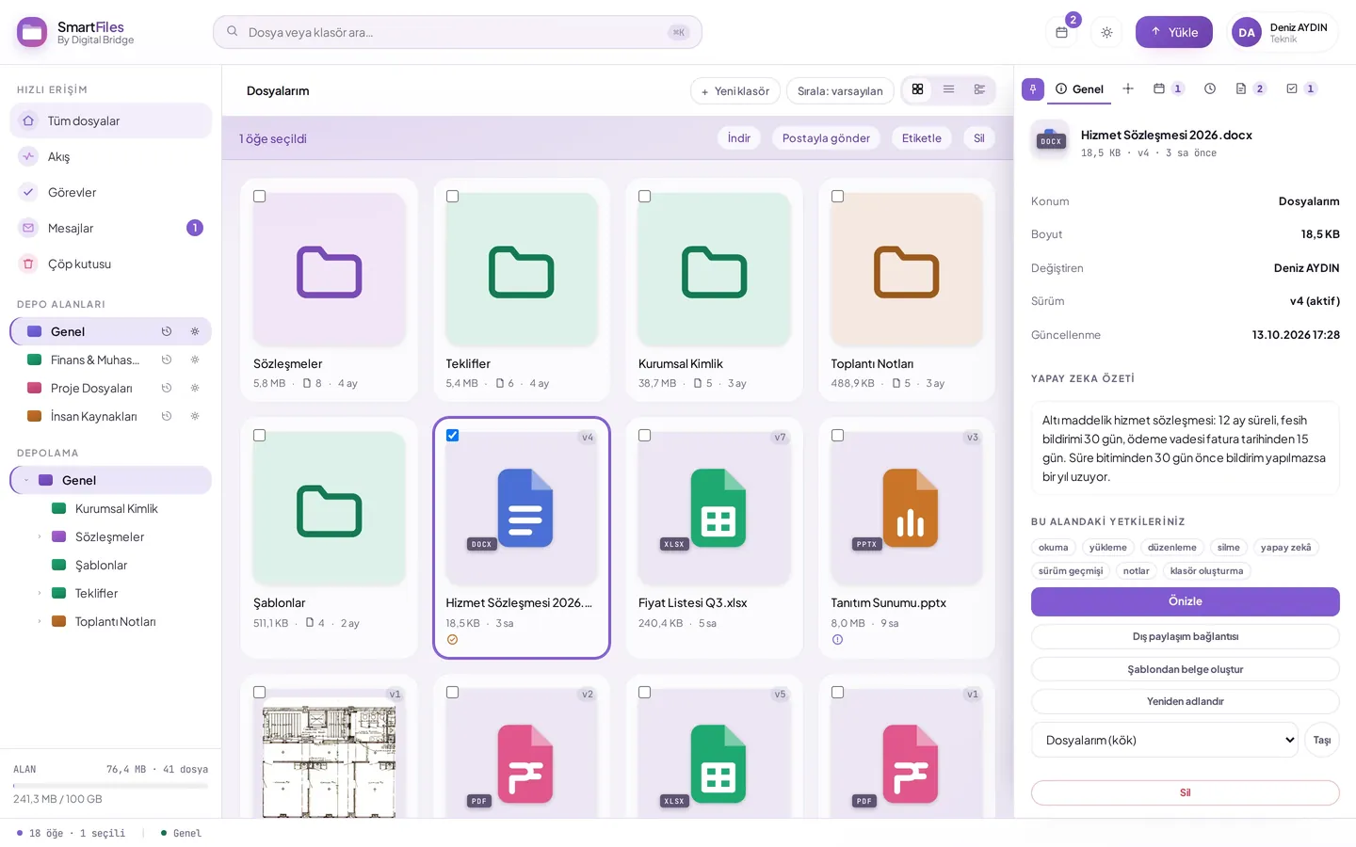This screenshot has width=1356, height=847.
Task: Collapse the Genel storage tree node
Action: pyautogui.click(x=26, y=480)
